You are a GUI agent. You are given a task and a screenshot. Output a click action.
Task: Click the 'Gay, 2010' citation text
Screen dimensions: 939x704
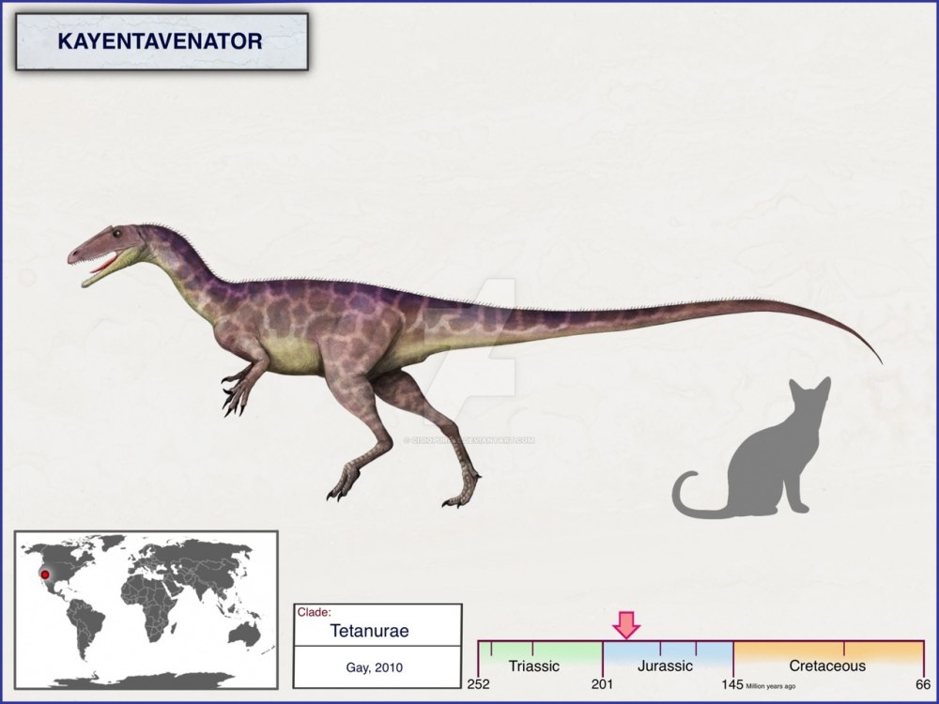(375, 667)
